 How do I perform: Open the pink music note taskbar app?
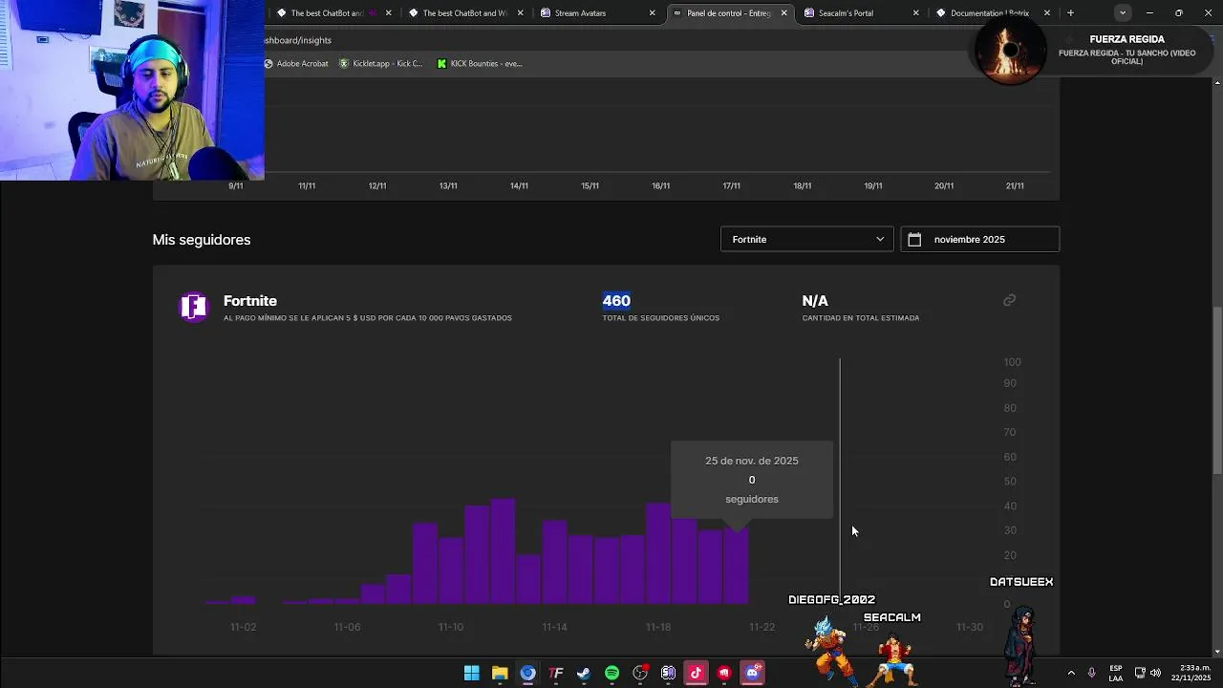(696, 673)
